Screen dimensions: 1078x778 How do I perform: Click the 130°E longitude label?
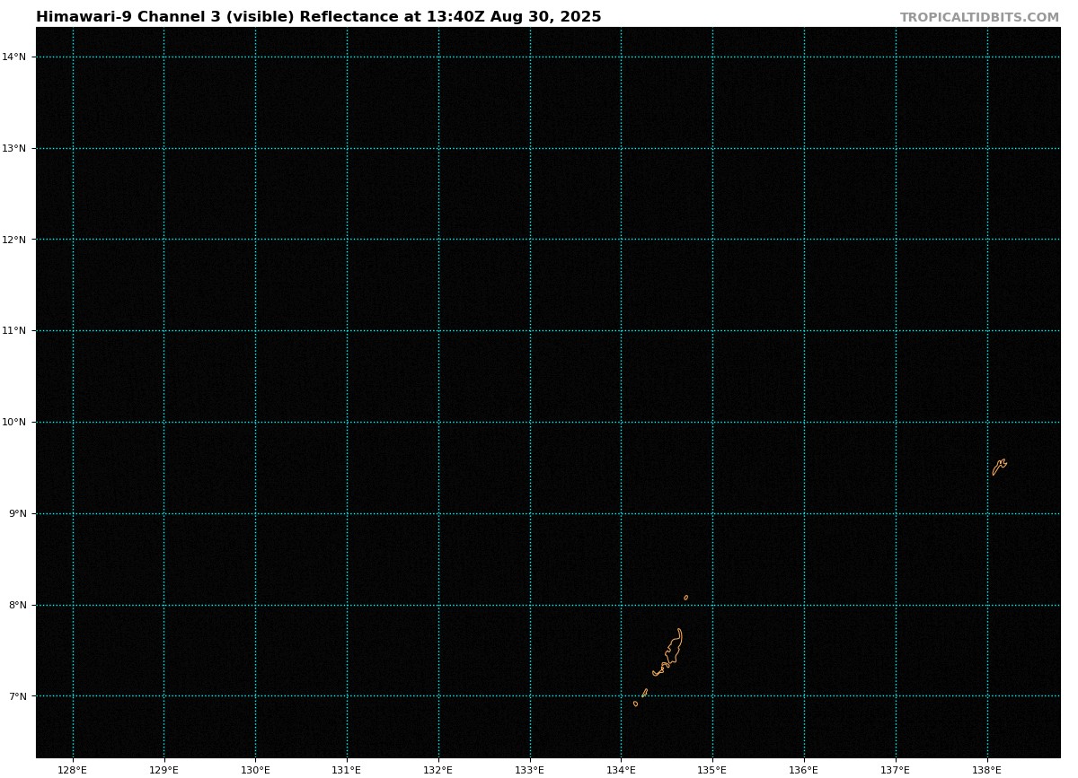[255, 770]
